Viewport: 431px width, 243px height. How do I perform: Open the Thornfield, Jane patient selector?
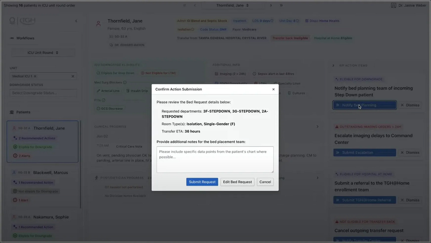pos(233,5)
